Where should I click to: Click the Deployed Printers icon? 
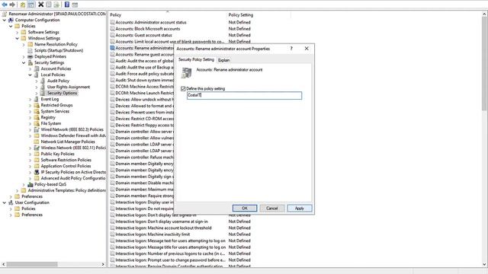point(30,56)
